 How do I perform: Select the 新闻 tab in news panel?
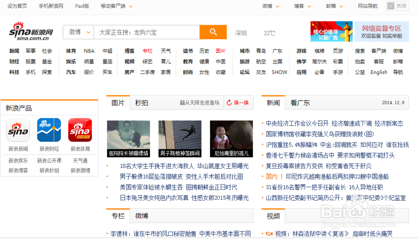(273, 103)
